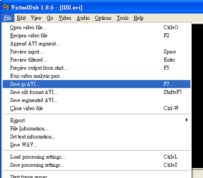Select Preview filtered... option

click(x=97, y=60)
